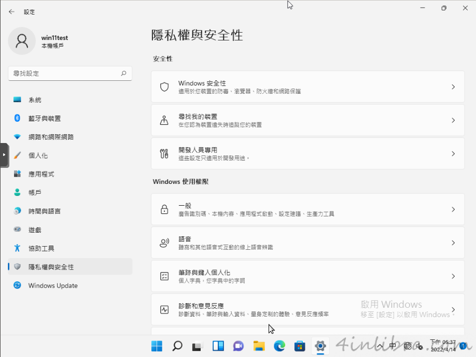Open 帳戶 in navigation

(x=70, y=193)
